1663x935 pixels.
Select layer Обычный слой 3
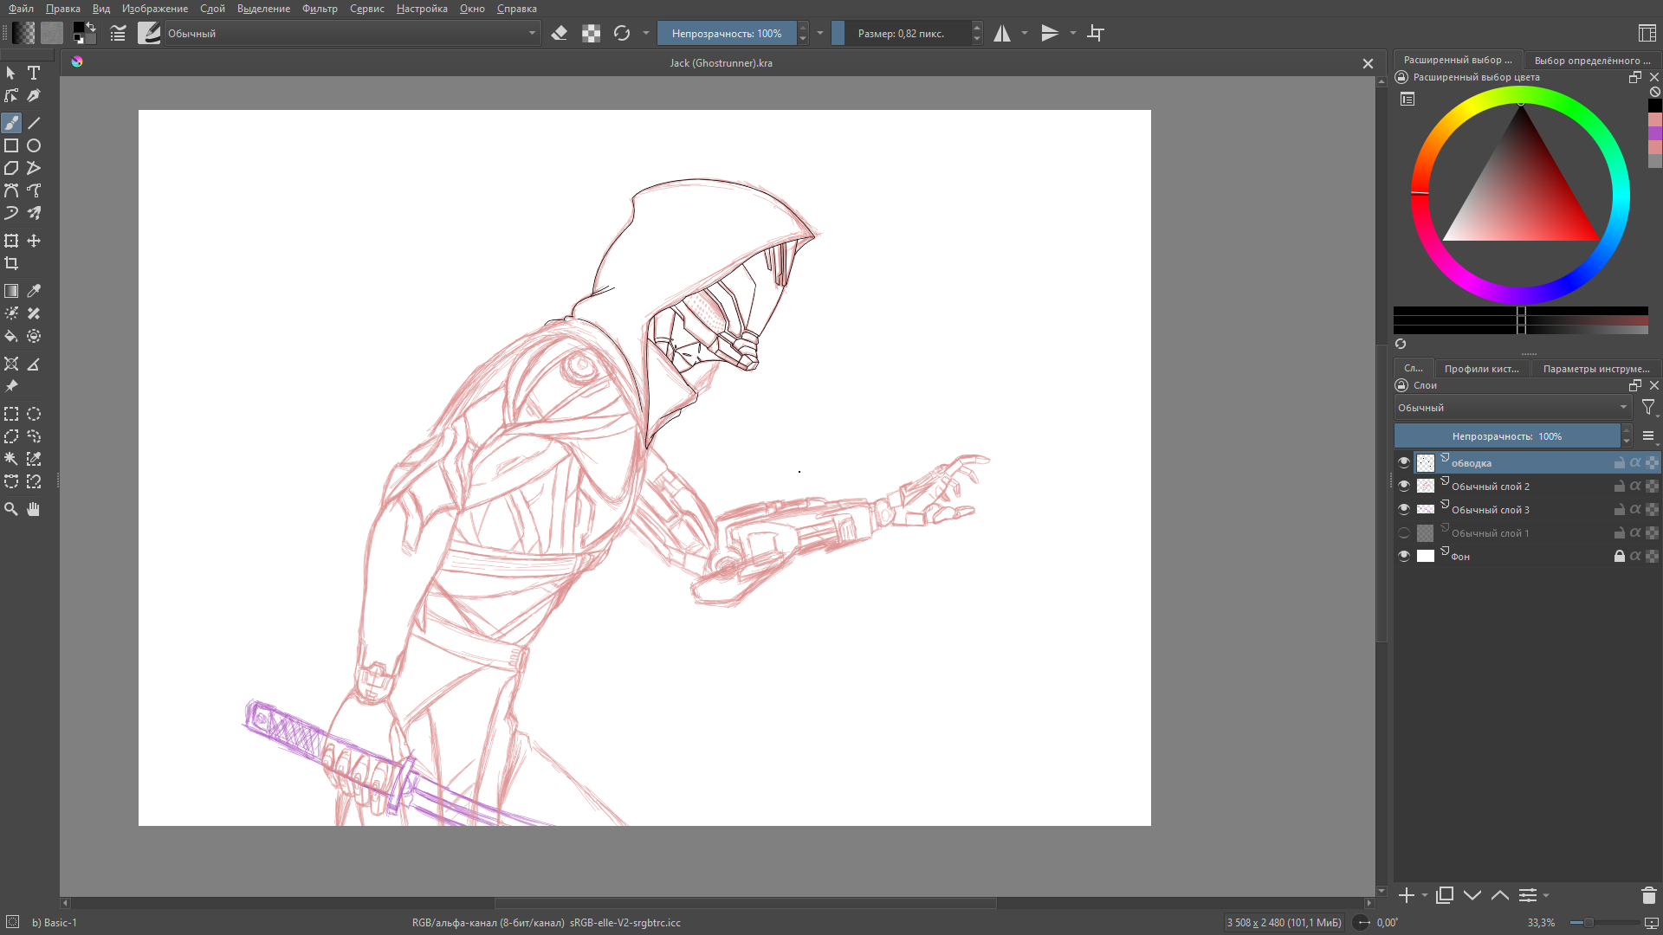pos(1490,509)
